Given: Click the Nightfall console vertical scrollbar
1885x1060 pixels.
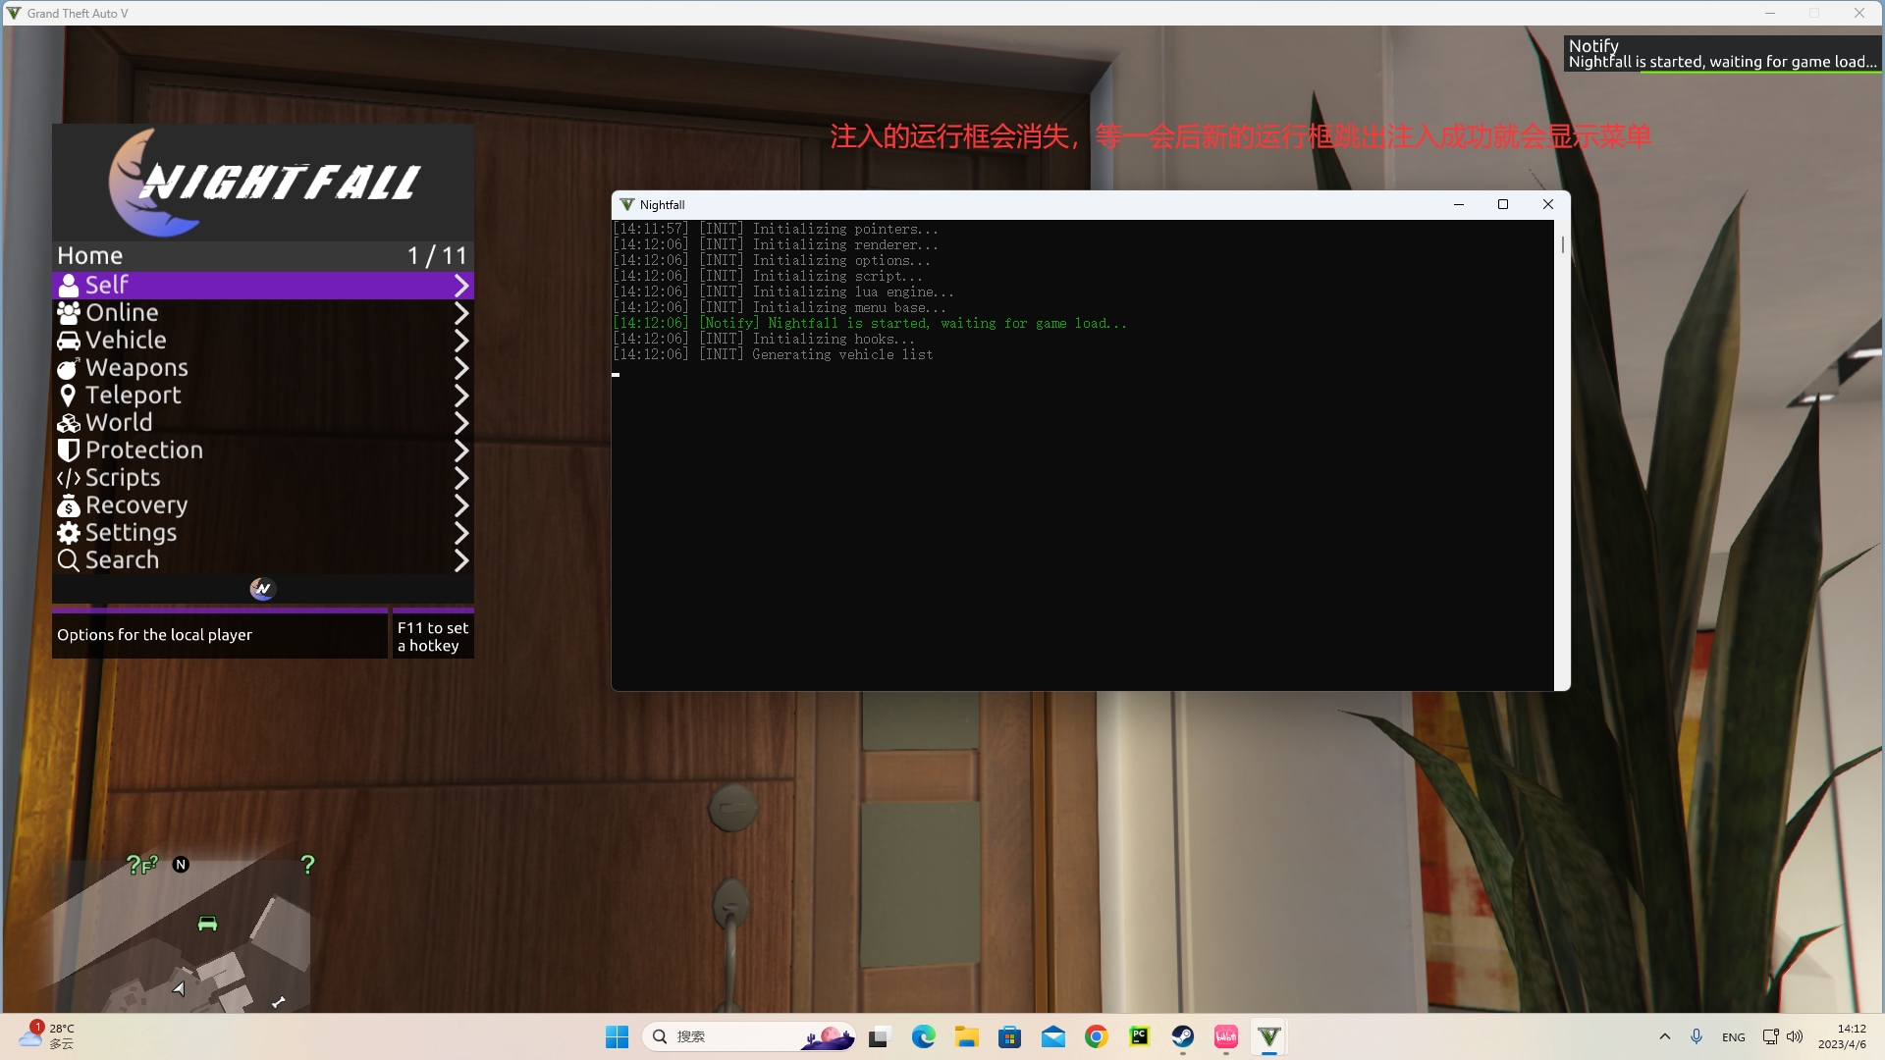Looking at the screenshot, I should click(x=1562, y=245).
